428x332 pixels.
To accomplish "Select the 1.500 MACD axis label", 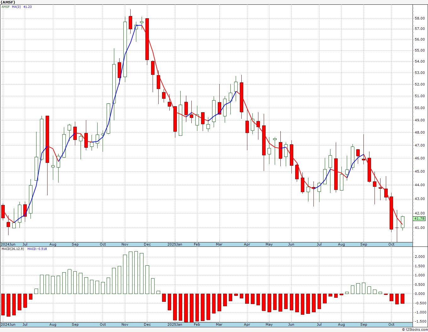I will 420,266.
